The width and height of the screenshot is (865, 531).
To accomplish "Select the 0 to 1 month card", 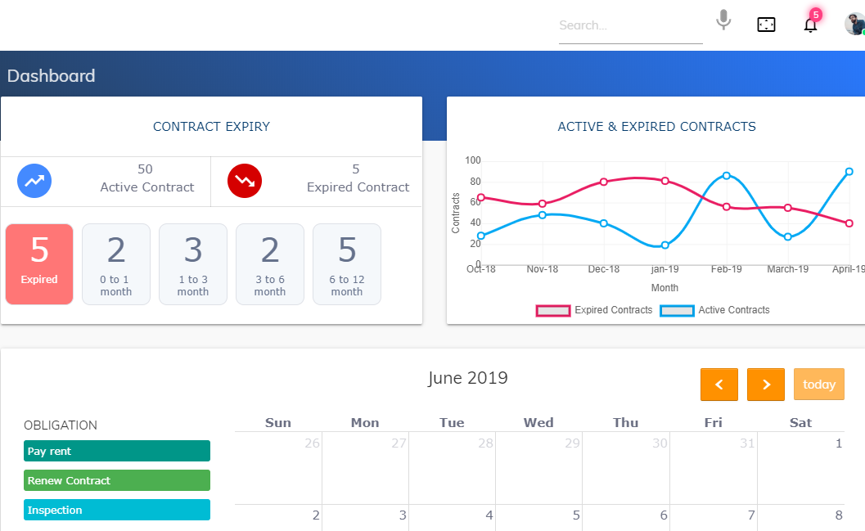I will 116,264.
